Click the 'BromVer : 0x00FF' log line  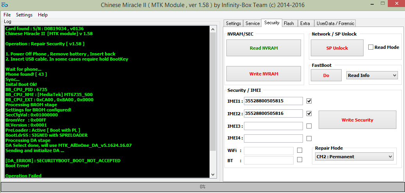pos(26,120)
